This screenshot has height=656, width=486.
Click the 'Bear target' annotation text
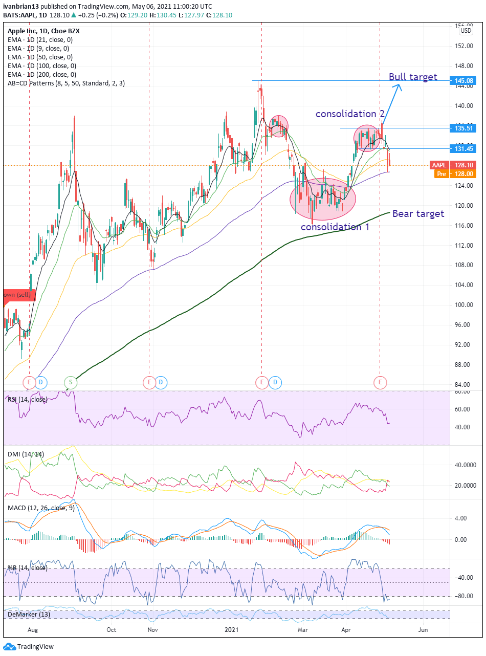coord(418,213)
